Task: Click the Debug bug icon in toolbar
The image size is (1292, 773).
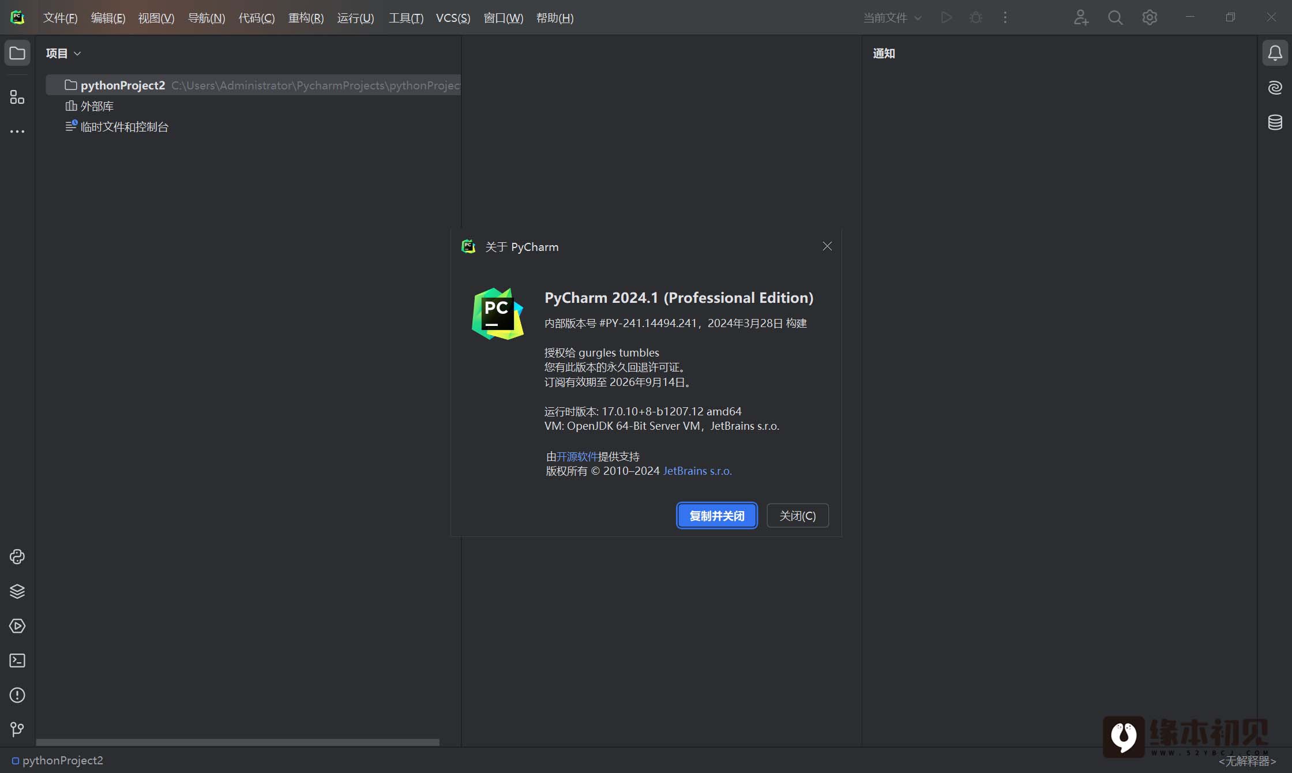Action: (976, 17)
